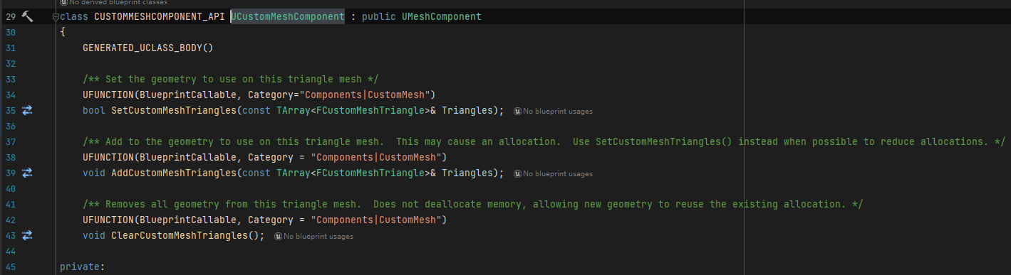The image size is (1011, 275).
Task: Open 'No blueprint usages' hint for AddCustomMeshTriangles
Action: [558, 173]
